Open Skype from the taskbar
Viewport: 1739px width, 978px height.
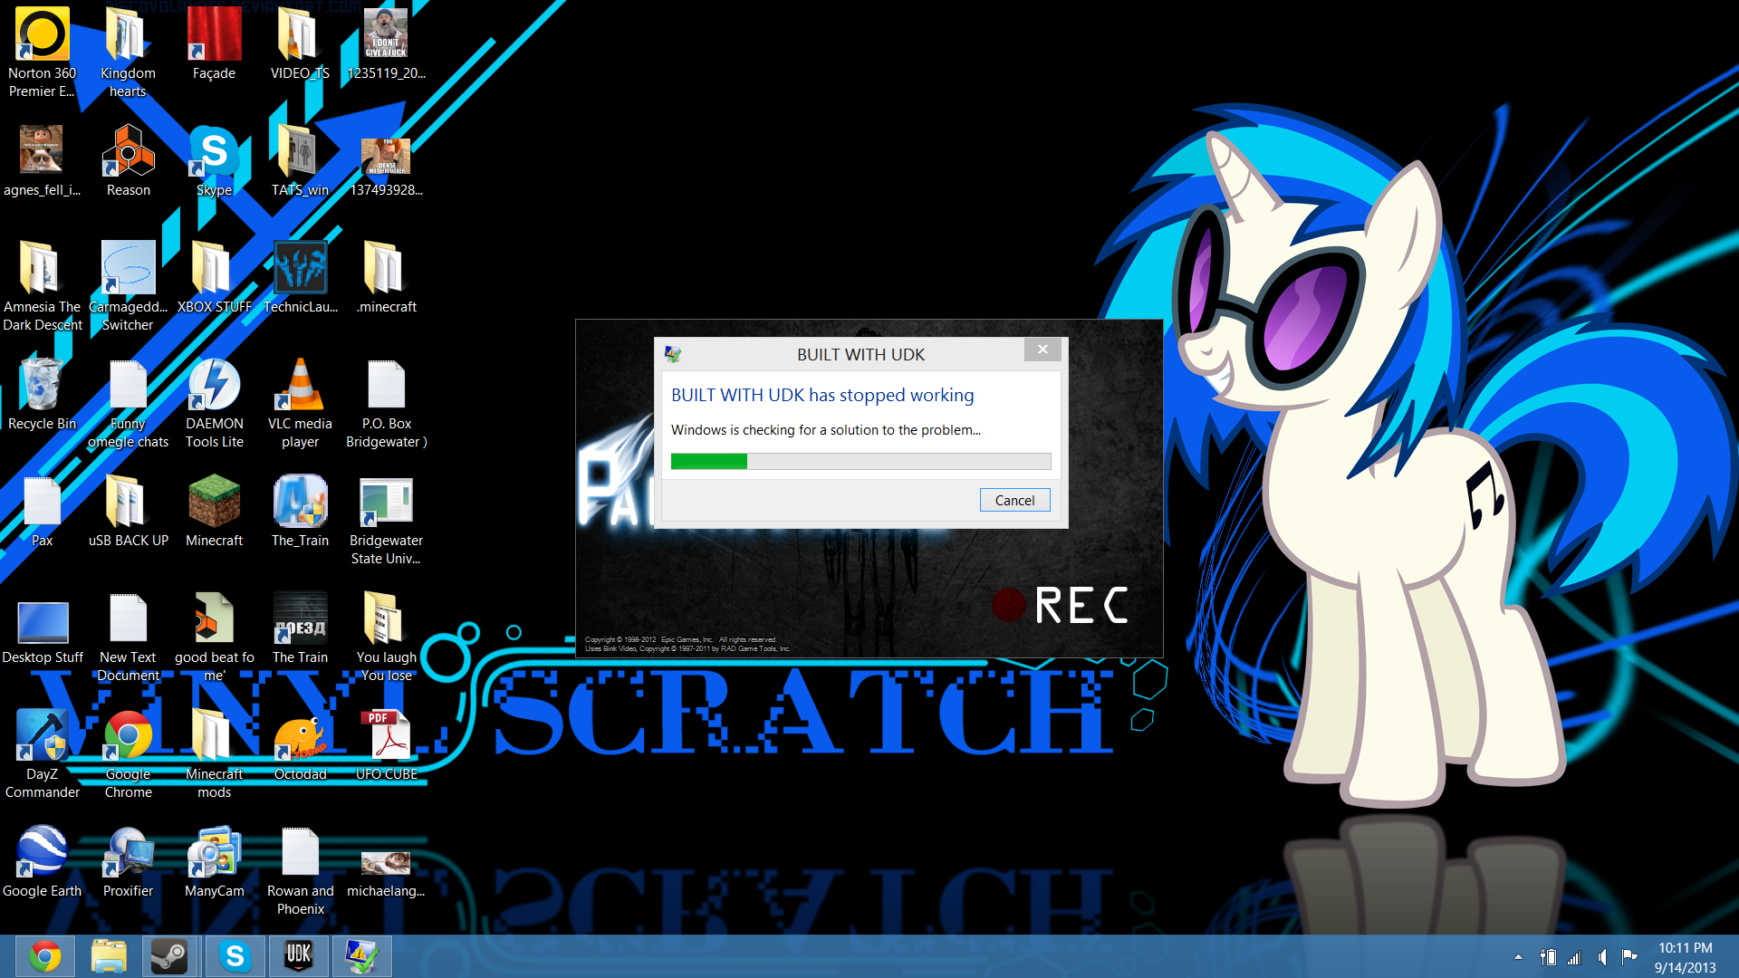(235, 956)
